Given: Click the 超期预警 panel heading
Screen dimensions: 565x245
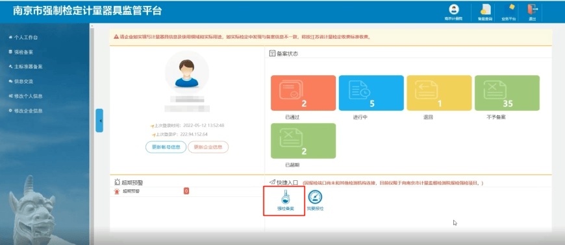Looking at the screenshot, I should 129,183.
